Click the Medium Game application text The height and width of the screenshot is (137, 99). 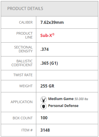61,99
